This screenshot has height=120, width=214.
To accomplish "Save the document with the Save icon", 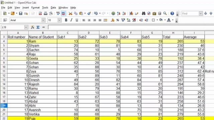I will [x=21, y=13].
